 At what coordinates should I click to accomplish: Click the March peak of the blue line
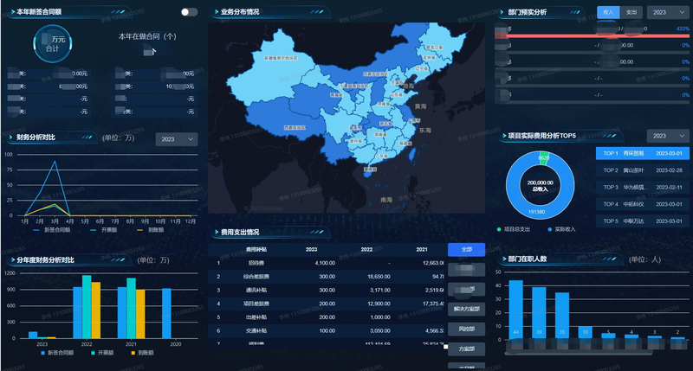55,162
